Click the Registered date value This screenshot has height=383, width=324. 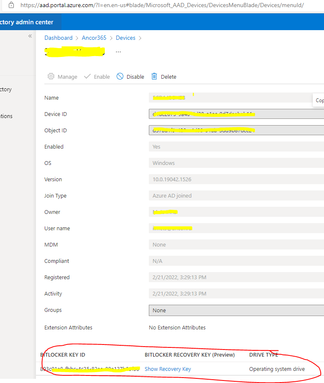(179, 277)
